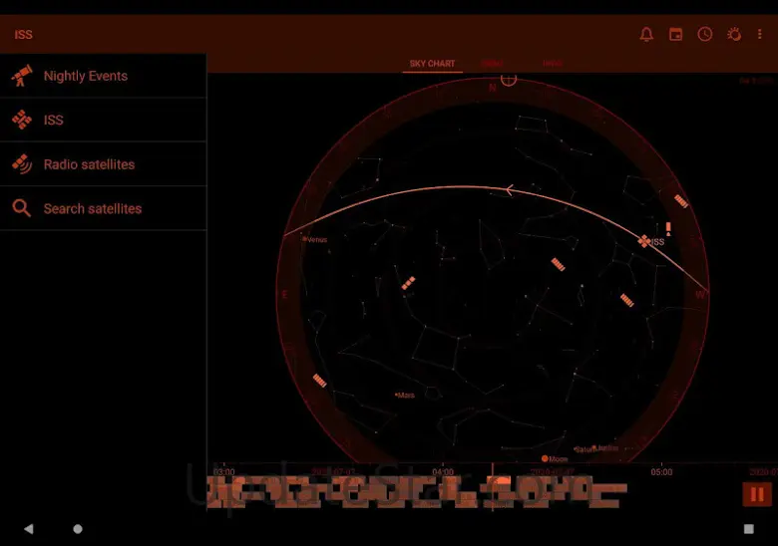Viewport: 778px width, 546px height.
Task: Tap the Android home circle button
Action: click(78, 529)
